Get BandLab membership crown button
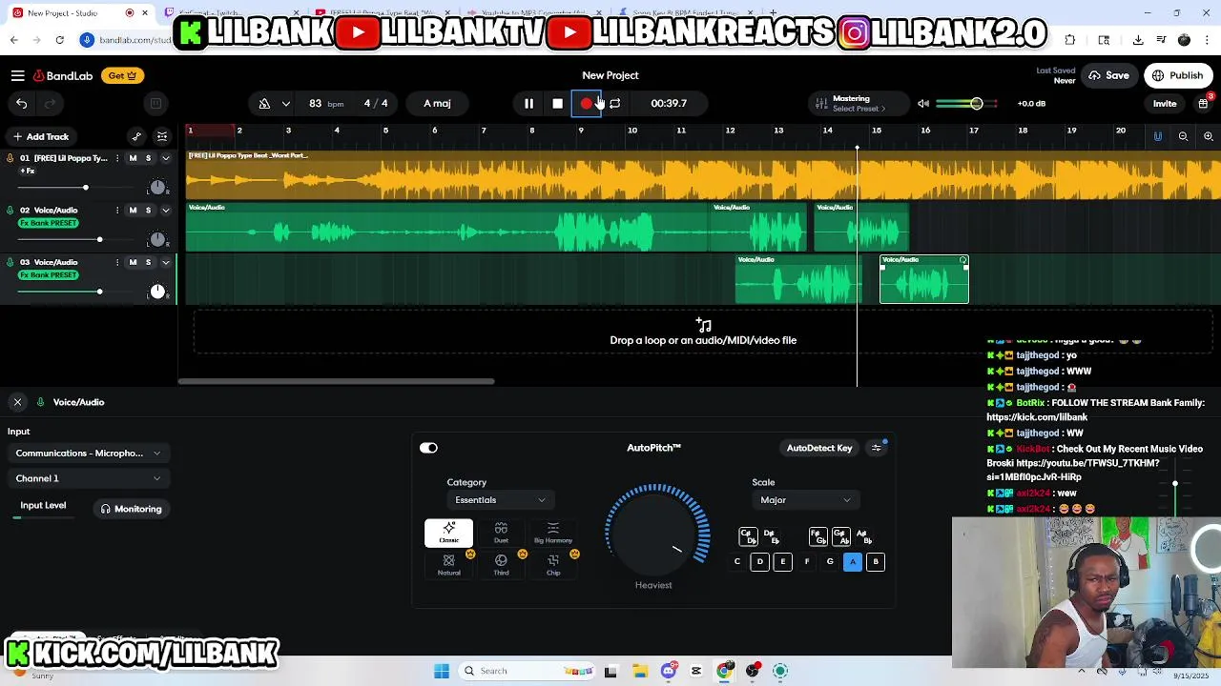 (122, 75)
